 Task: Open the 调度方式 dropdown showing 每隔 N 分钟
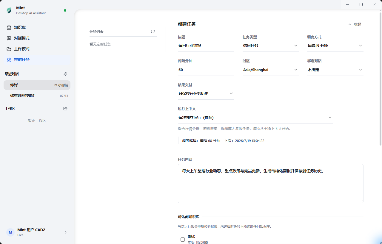point(335,46)
